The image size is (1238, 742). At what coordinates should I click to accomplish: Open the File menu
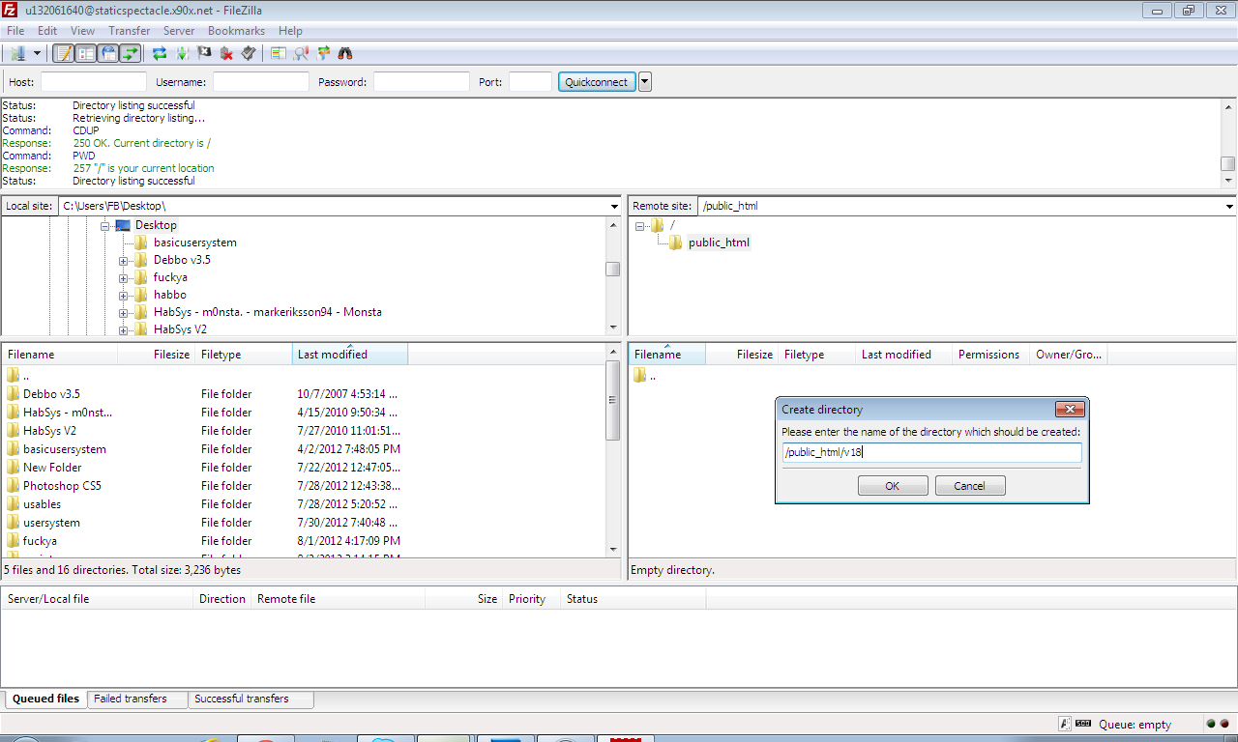click(x=15, y=31)
